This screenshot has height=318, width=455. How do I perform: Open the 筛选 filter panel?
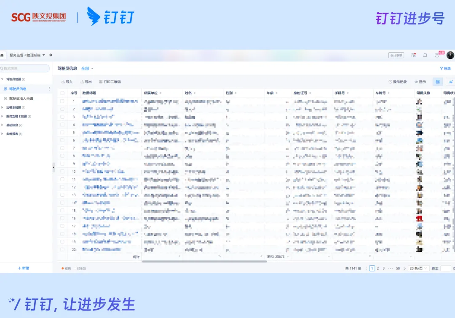[x=445, y=69]
